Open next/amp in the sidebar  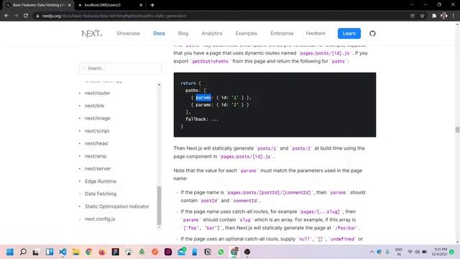click(96, 156)
